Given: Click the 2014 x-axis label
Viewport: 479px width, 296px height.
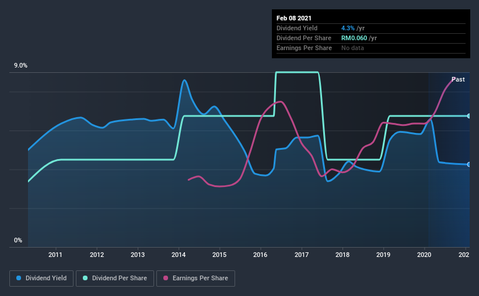Looking at the screenshot, I should coord(179,255).
